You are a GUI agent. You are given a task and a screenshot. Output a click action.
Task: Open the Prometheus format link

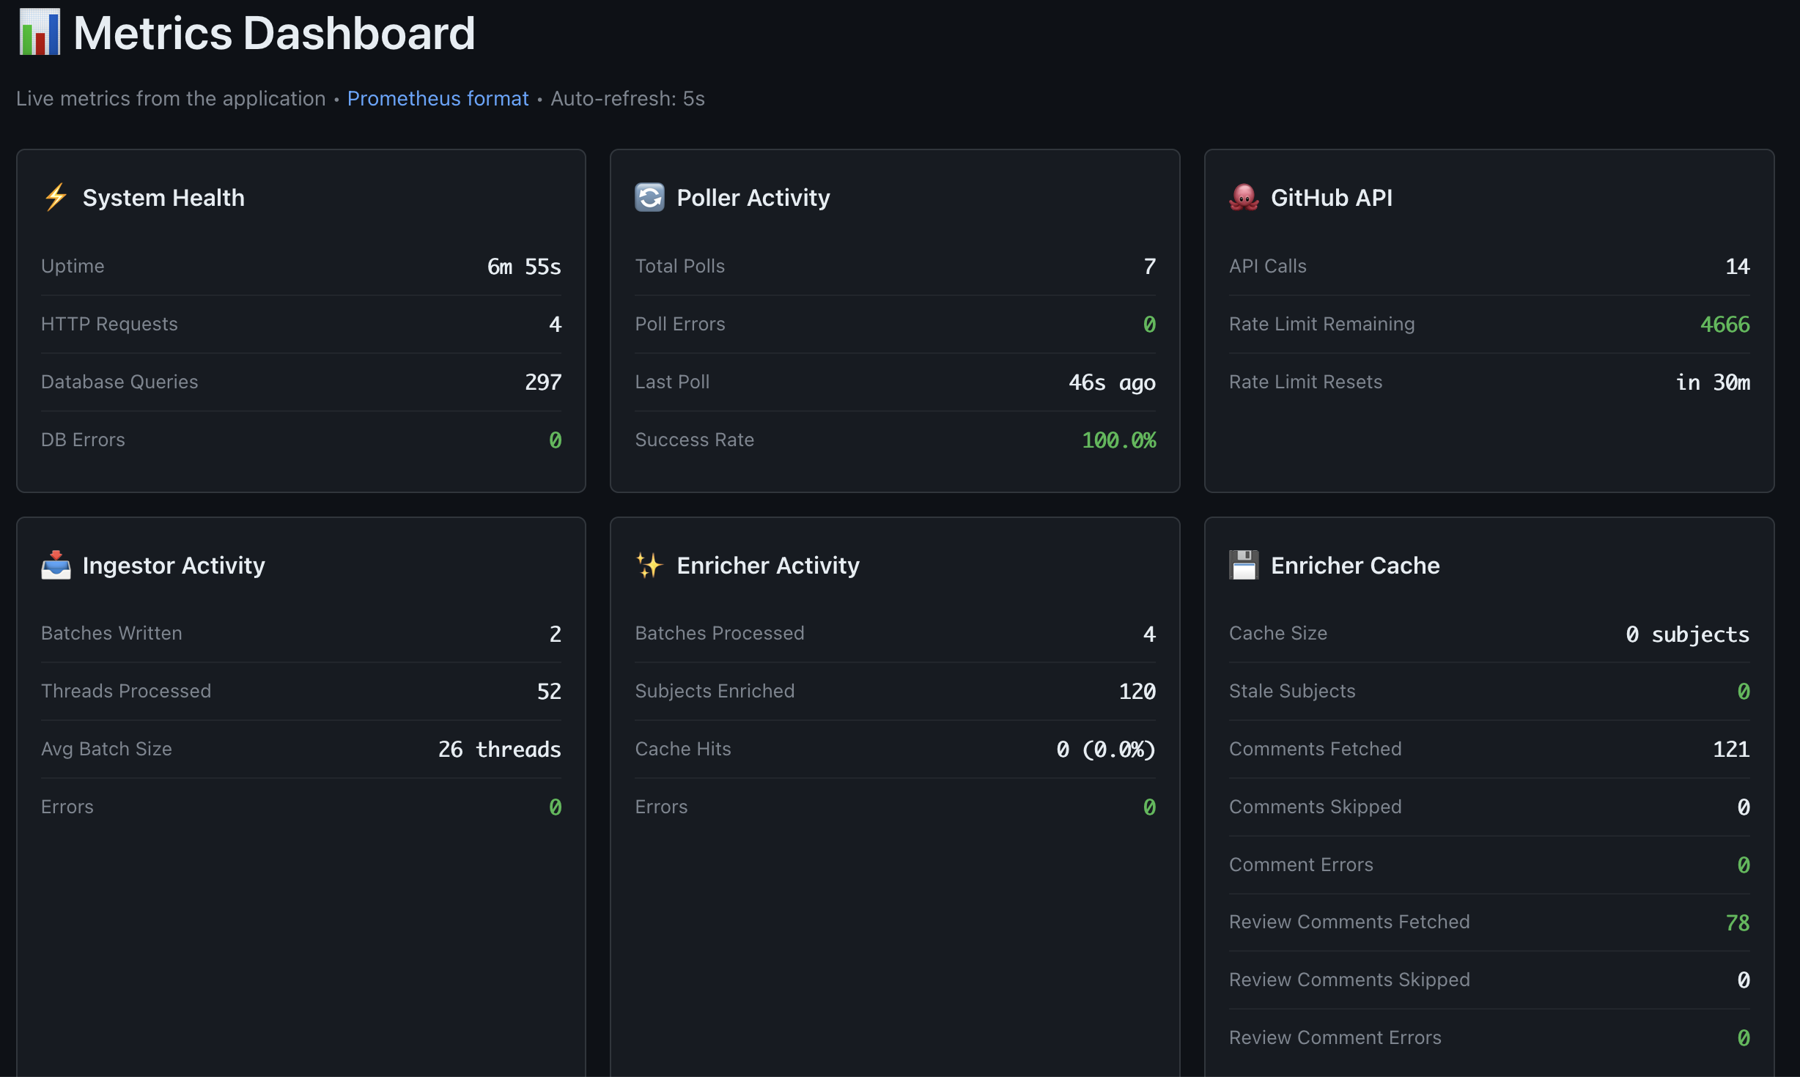click(438, 98)
